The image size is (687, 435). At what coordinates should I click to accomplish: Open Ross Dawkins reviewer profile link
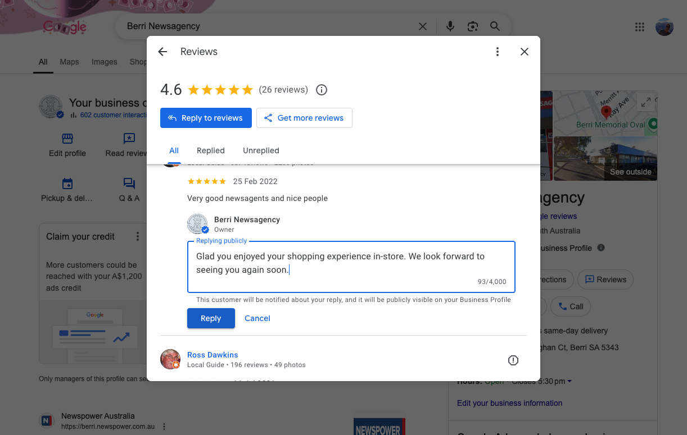tap(213, 355)
